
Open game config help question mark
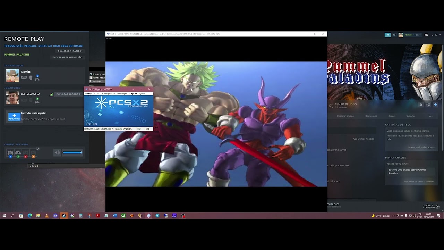coord(38,149)
